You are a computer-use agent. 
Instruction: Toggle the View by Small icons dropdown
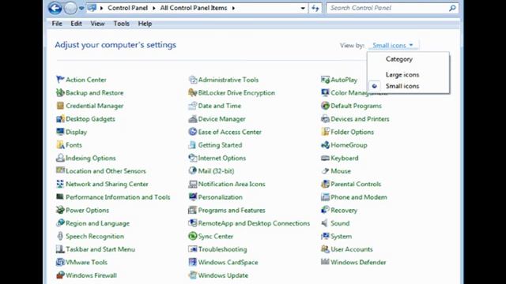(x=393, y=46)
